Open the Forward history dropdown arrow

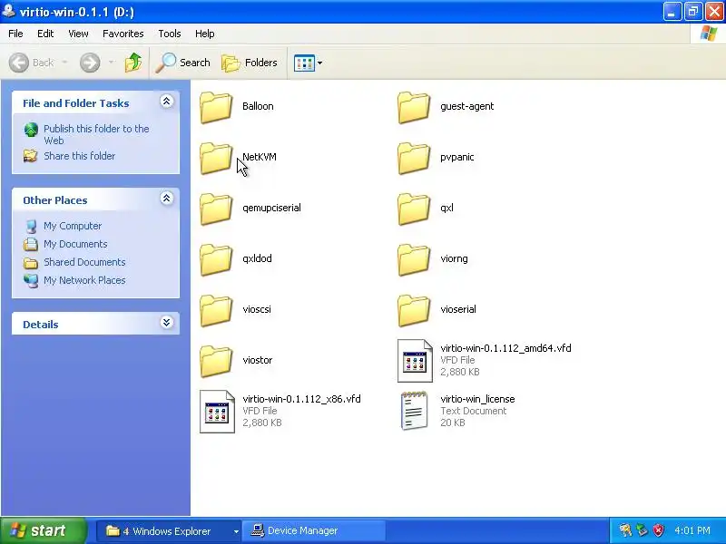coord(111,62)
